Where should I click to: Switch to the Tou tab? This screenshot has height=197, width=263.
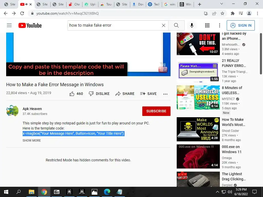click(106, 4)
